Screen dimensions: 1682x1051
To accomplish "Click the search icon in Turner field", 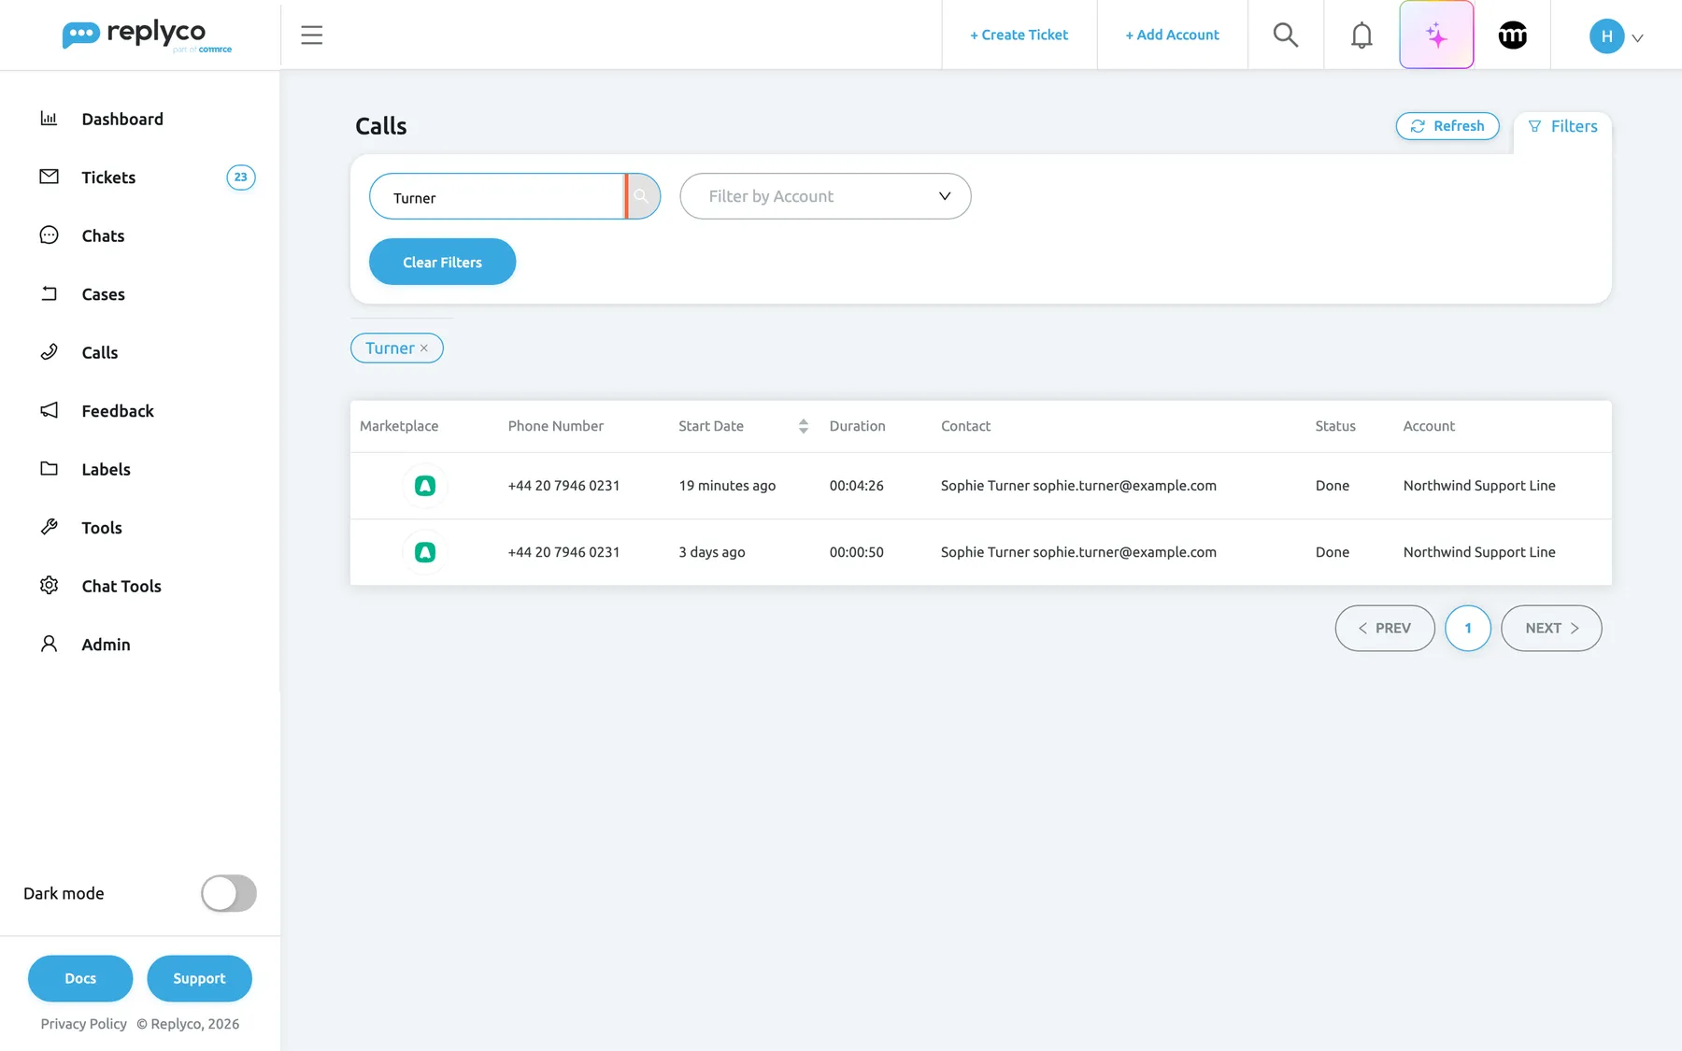I will (x=642, y=196).
